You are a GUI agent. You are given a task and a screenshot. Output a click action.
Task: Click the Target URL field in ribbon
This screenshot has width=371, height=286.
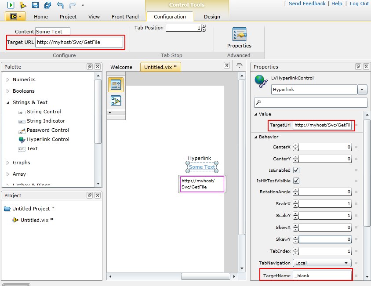pyautogui.click(x=79, y=42)
